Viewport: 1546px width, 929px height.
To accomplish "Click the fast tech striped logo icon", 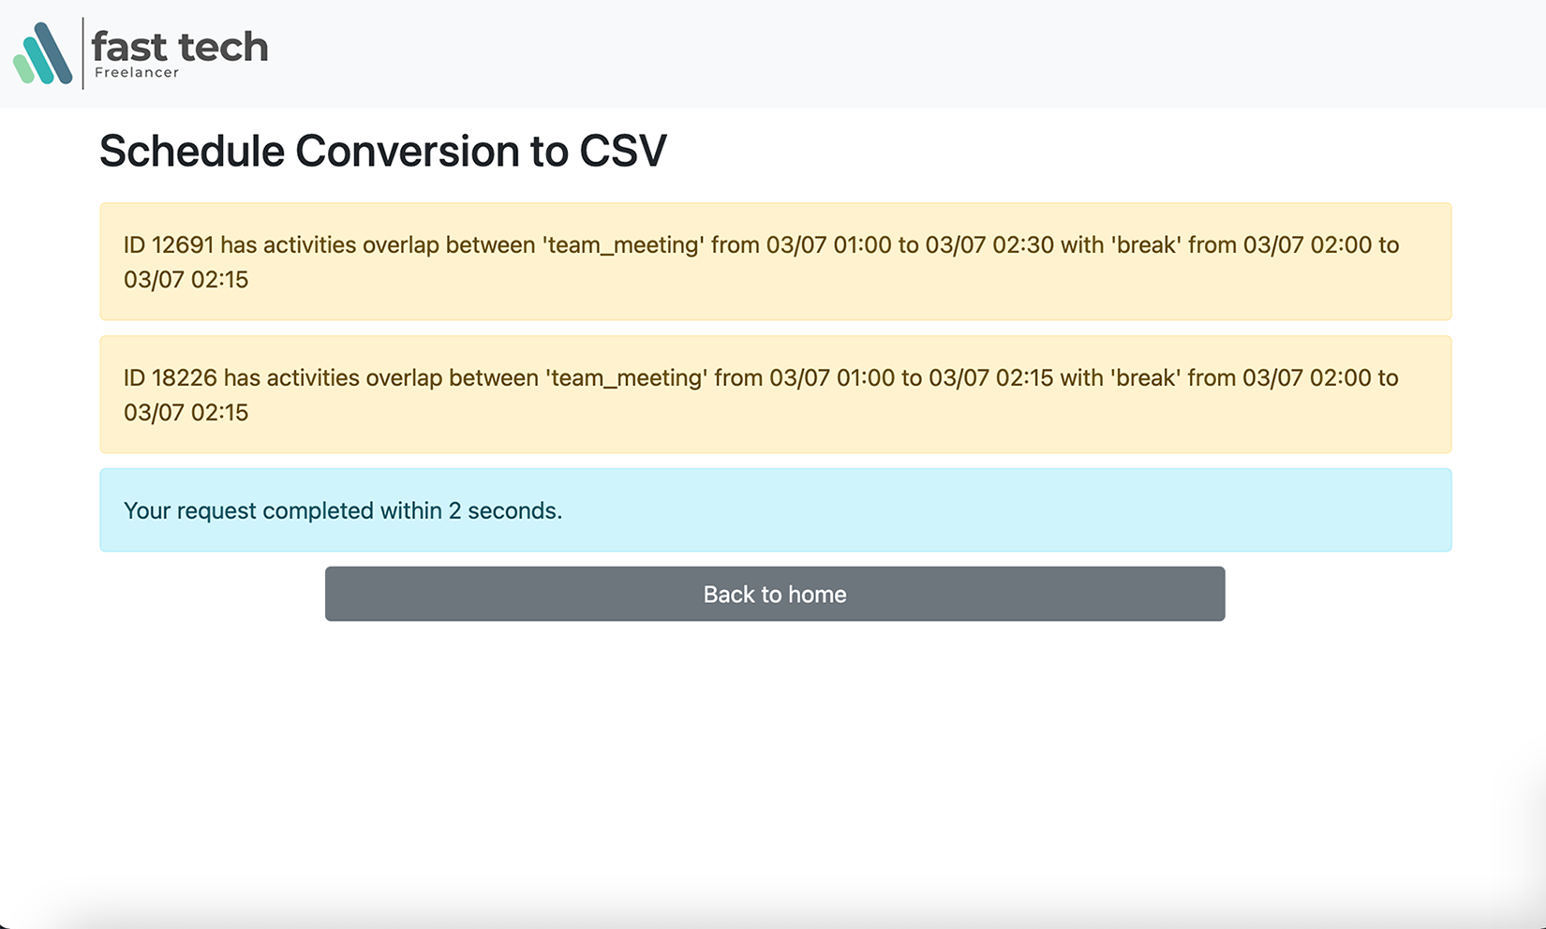I will 43,54.
